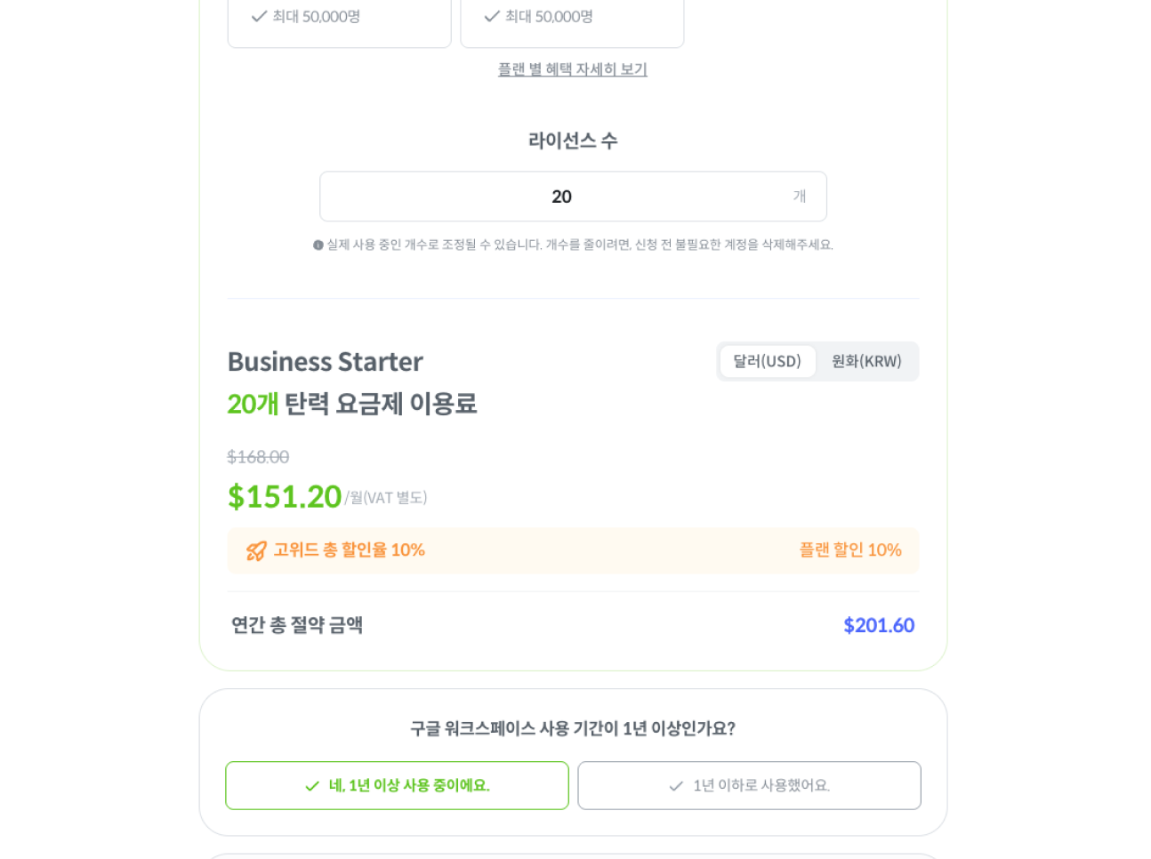Switch currency to 원화(KRW)

(x=866, y=361)
